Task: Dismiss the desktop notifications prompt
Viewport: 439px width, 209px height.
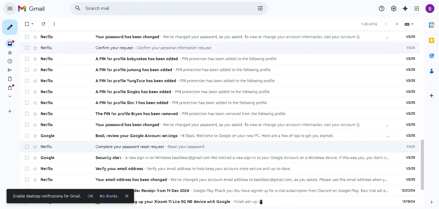Action: coord(127,196)
